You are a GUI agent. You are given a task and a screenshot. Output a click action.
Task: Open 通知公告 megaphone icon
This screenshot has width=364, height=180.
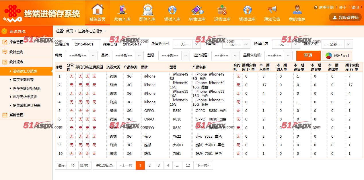pos(272,9)
